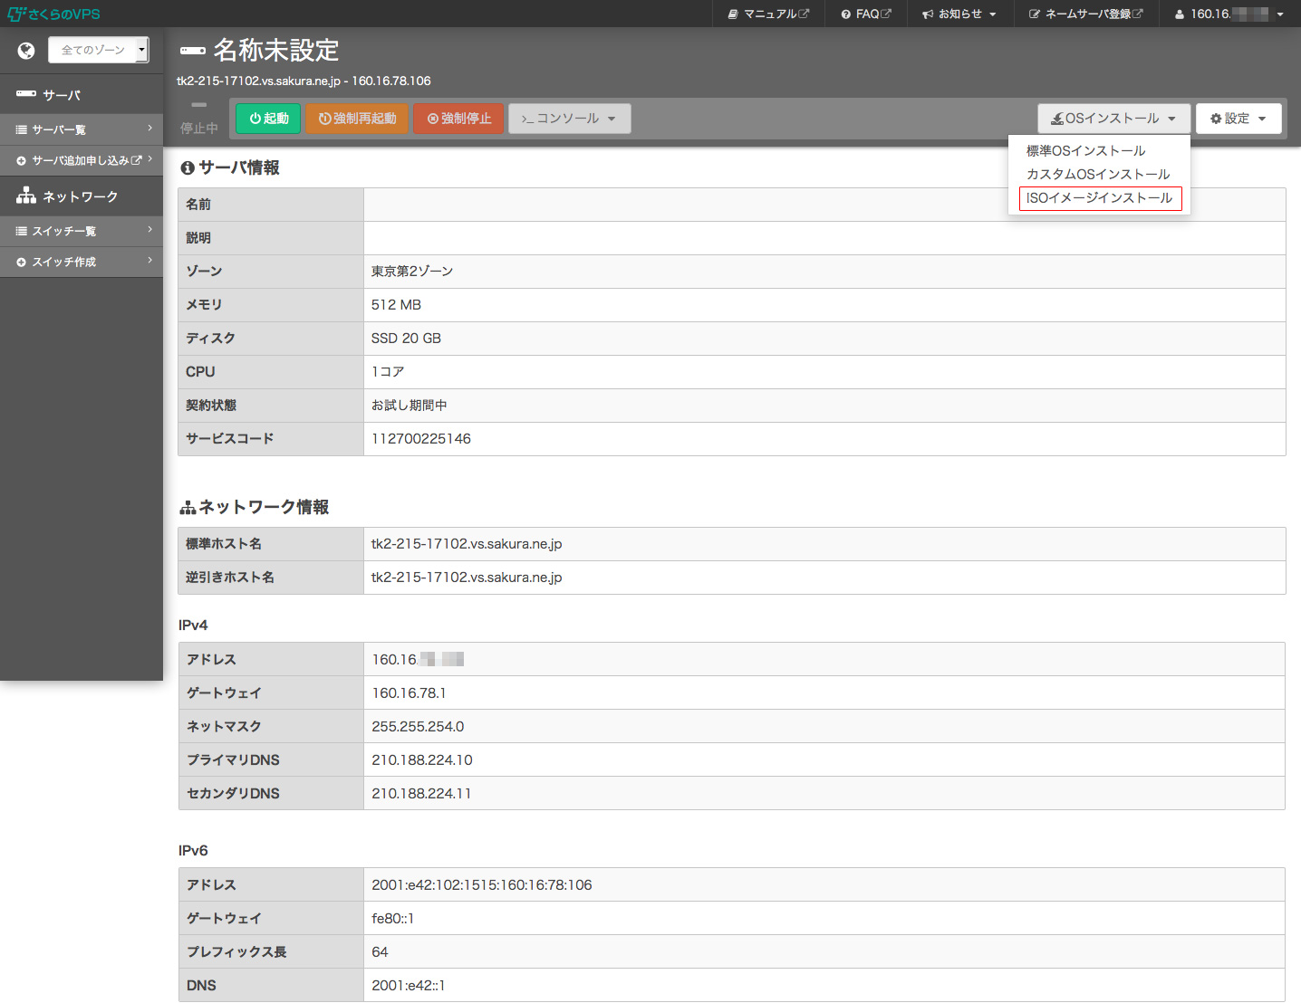Image resolution: width=1301 pixels, height=1003 pixels.
Task: Click the netmask value 255.255.254.0
Action: (x=418, y=727)
